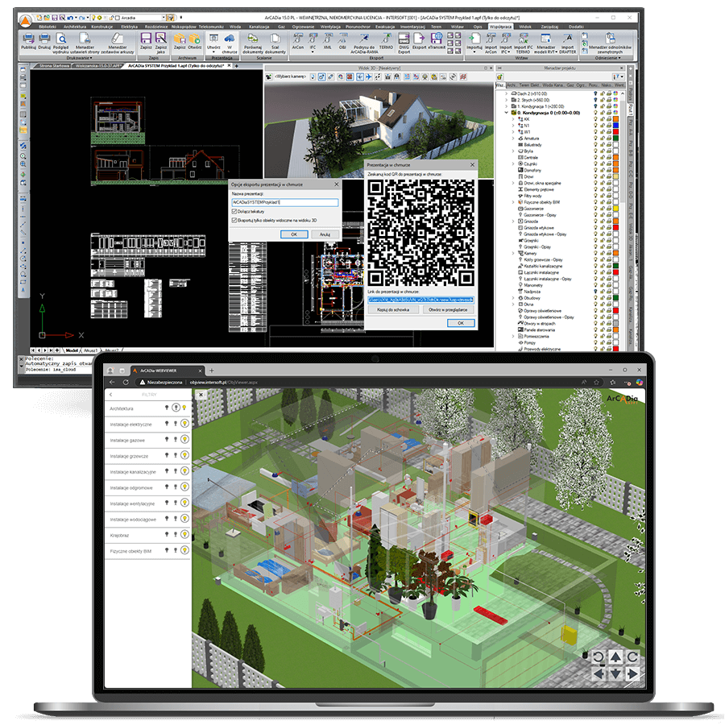
Task: Expand Kamery tree node
Action: (x=513, y=254)
